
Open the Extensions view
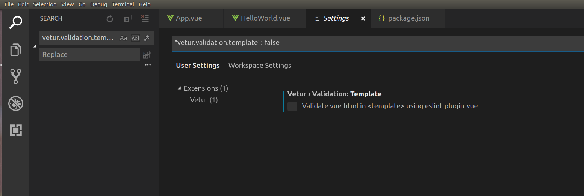pos(15,130)
